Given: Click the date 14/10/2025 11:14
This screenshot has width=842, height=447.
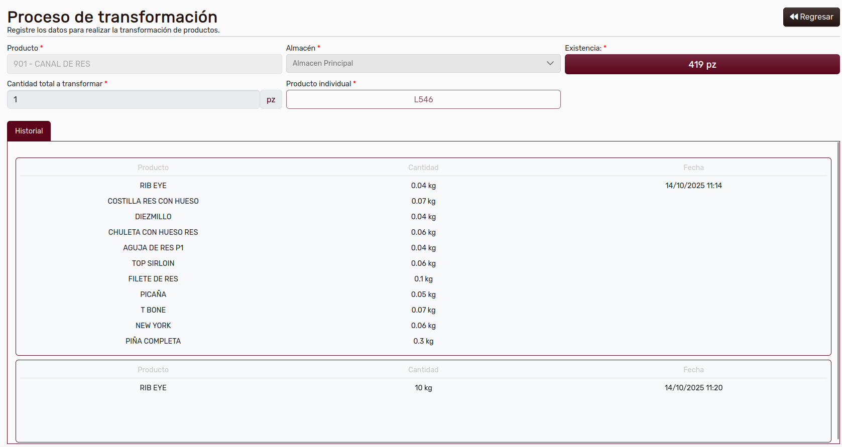Looking at the screenshot, I should [693, 186].
